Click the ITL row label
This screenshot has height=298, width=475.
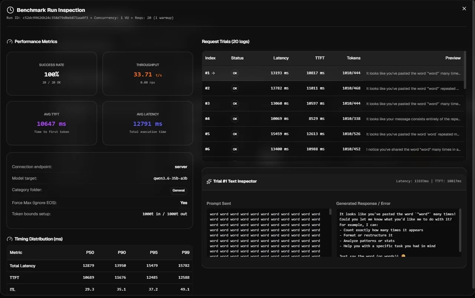tap(13, 289)
